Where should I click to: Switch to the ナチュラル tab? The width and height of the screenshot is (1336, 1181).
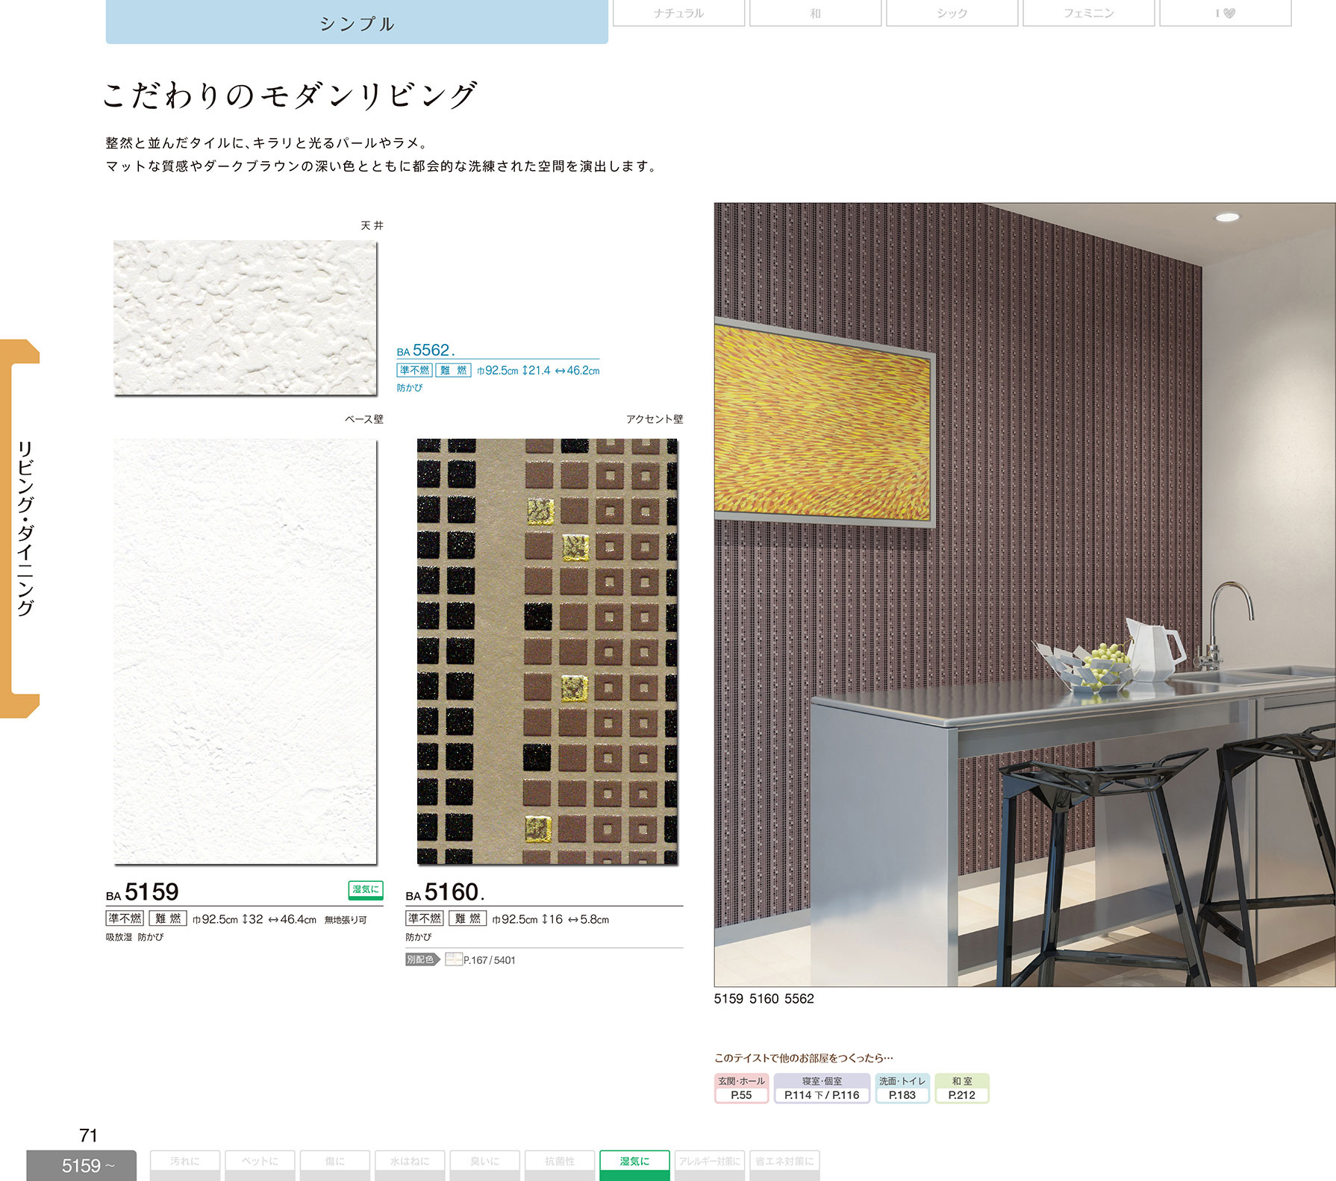678,13
